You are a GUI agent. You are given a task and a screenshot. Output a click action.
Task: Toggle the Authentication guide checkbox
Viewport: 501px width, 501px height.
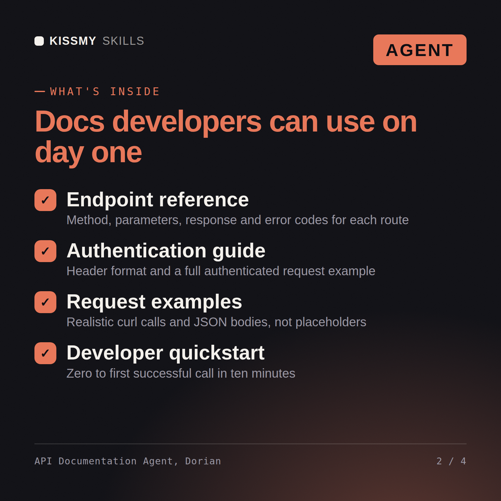[x=45, y=251]
